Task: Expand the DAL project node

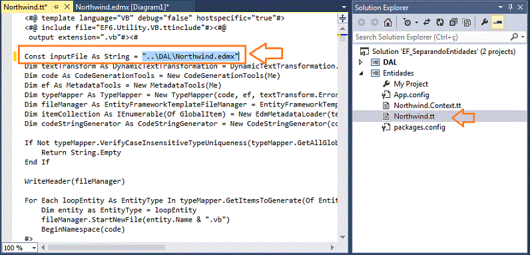Action: tap(360, 62)
